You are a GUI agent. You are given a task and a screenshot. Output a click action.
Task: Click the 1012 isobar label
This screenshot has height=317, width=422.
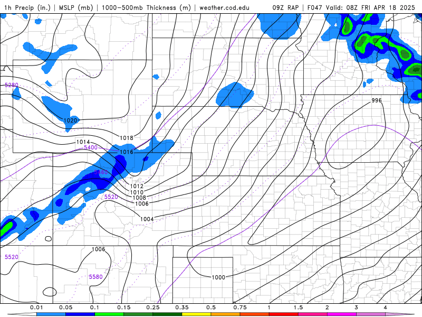pyautogui.click(x=137, y=186)
